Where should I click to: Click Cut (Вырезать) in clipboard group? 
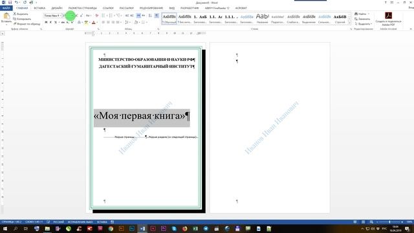21,14
